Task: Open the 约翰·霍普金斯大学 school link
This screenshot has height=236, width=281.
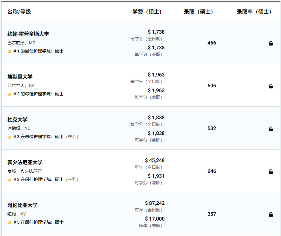Action: coord(28,34)
